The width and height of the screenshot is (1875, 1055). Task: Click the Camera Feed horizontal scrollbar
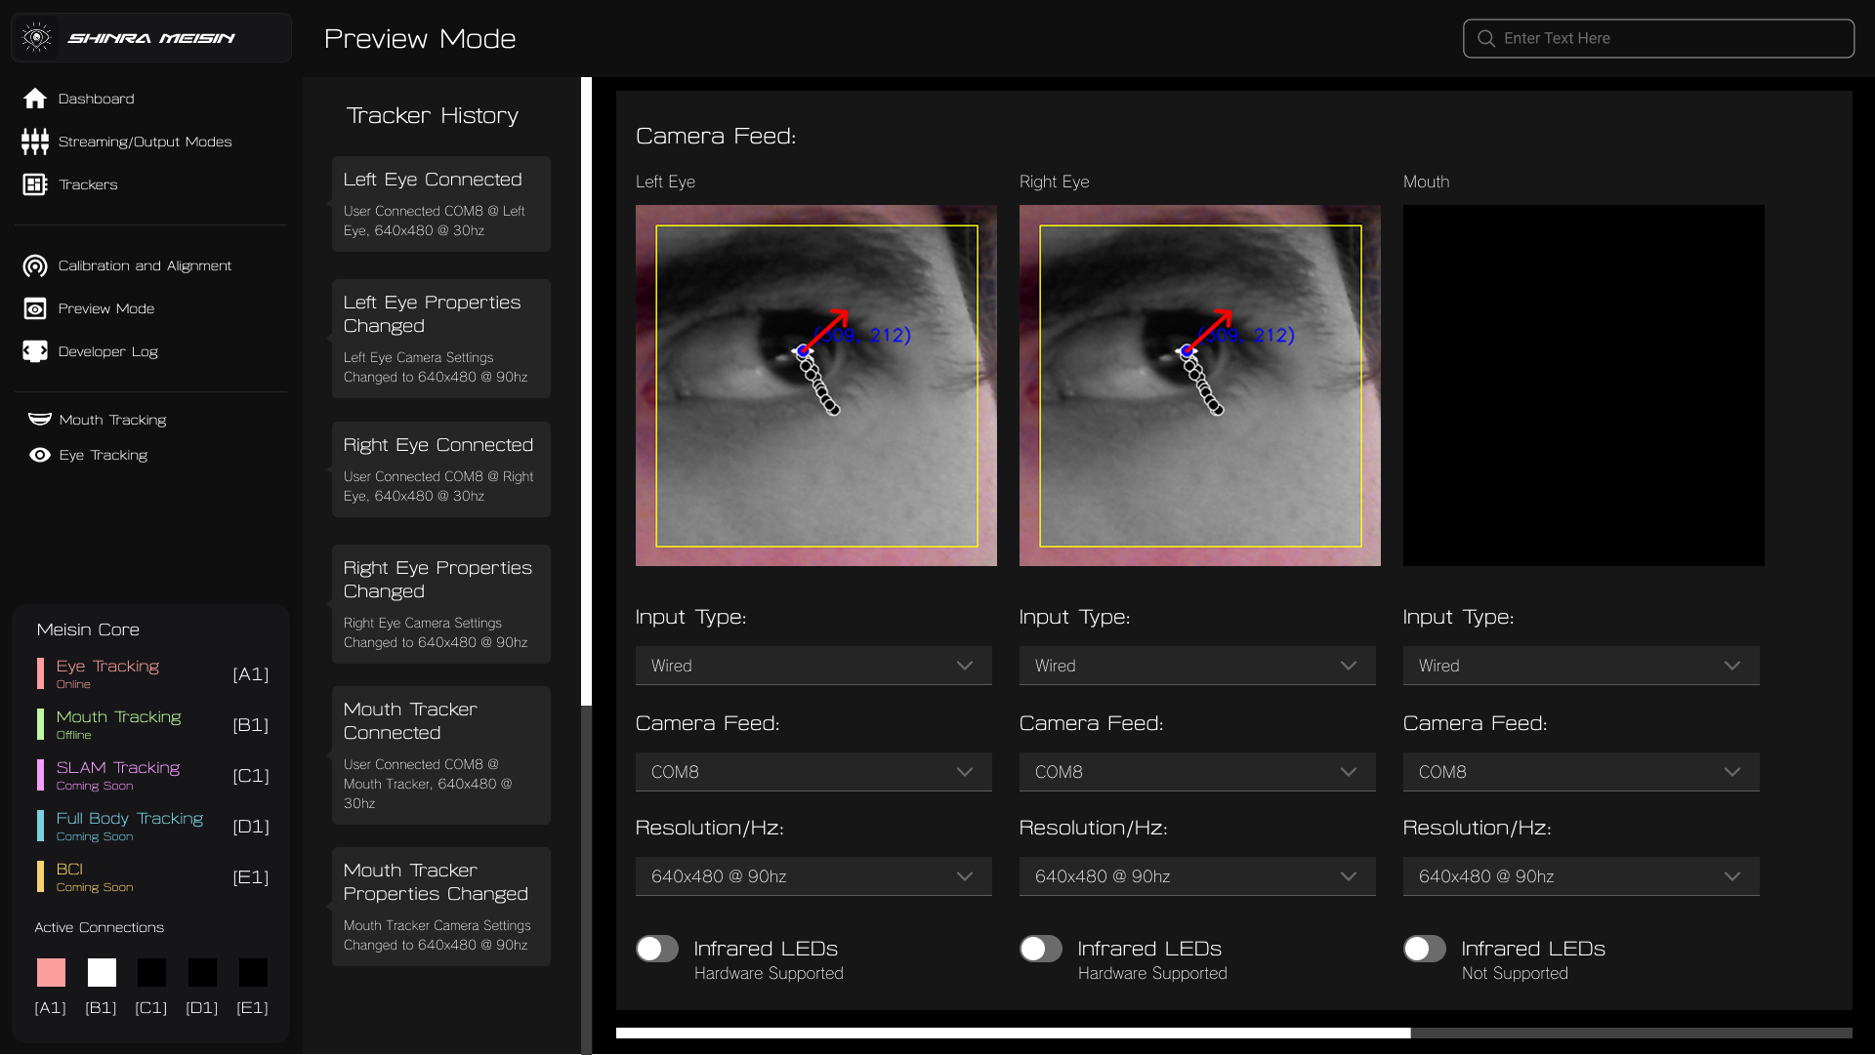pos(1013,1033)
